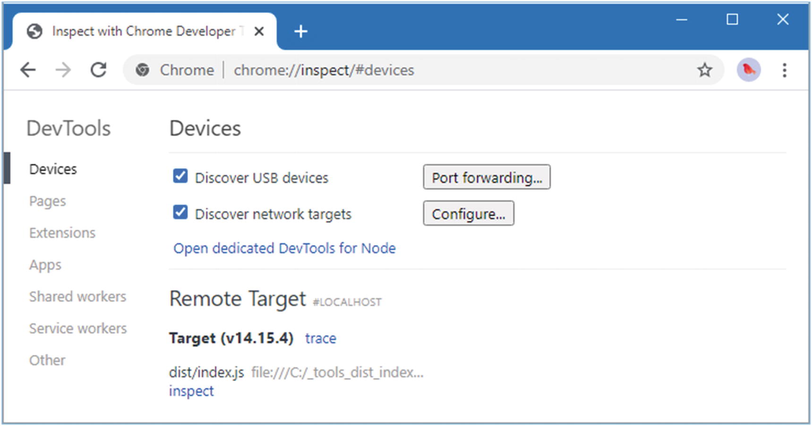Click the chrome://inspect address bar
The height and width of the screenshot is (426, 812).
(x=425, y=70)
